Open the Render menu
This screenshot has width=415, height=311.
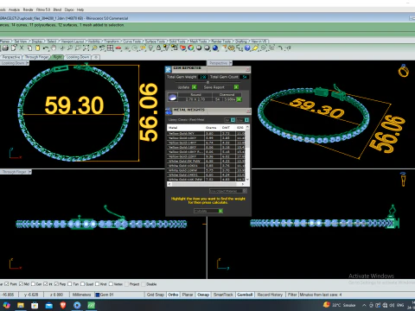tap(28, 10)
